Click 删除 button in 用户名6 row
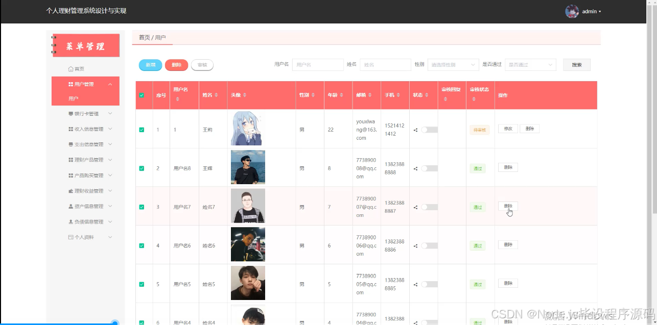The width and height of the screenshot is (657, 325). point(508,244)
